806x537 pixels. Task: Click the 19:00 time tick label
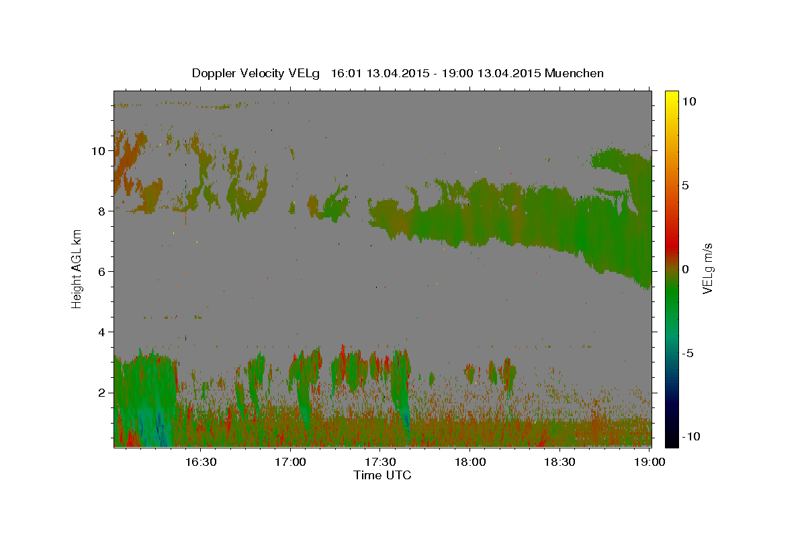(x=650, y=462)
